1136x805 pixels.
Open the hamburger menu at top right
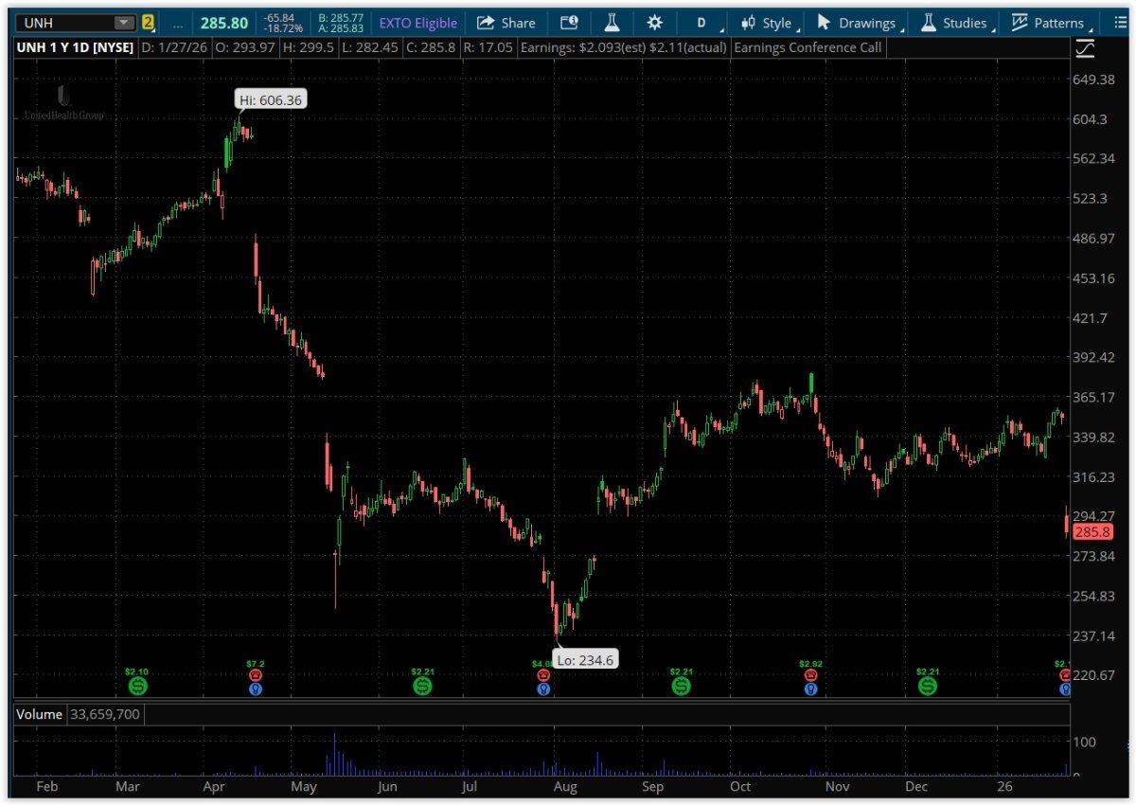pos(1121,23)
